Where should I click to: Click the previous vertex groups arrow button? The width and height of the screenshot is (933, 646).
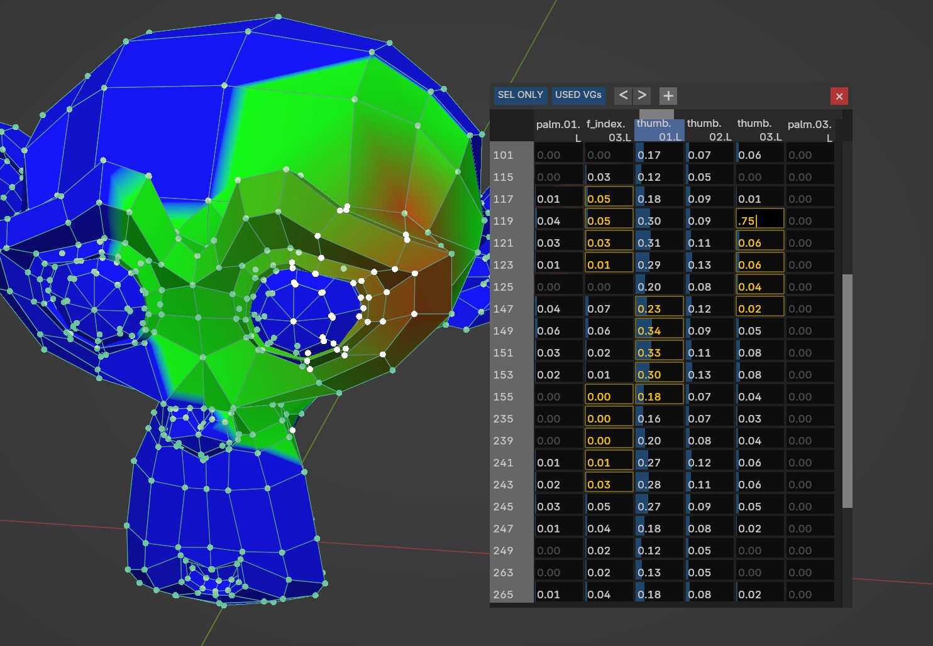[623, 95]
